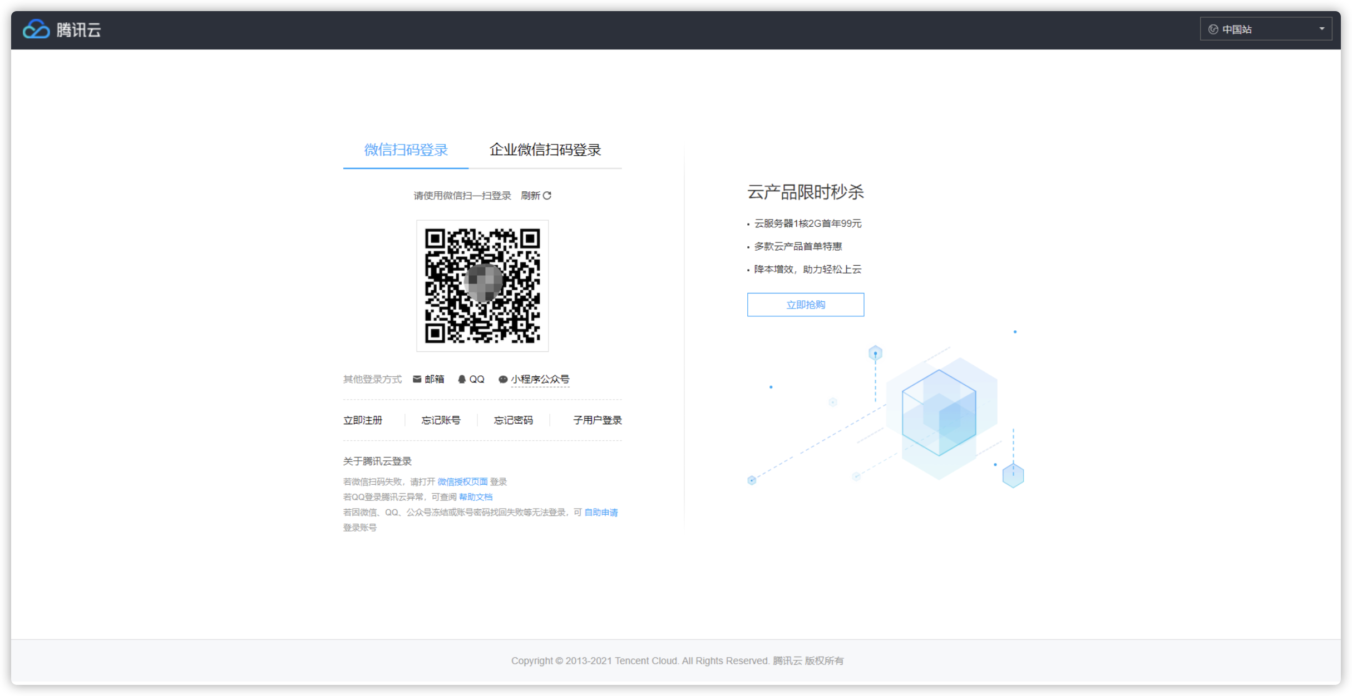Open the 忘记密码 link
This screenshot has height=696, width=1352.
point(513,420)
